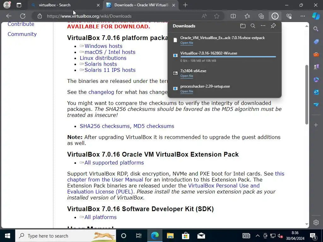
Task: Open downloads folder from Downloads panel
Action: [x=243, y=26]
